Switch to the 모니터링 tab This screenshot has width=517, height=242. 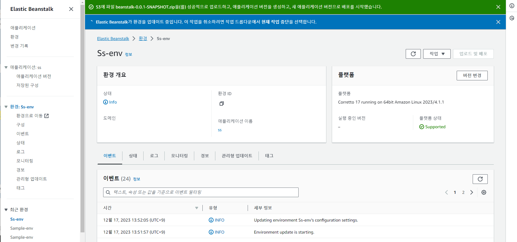pos(179,156)
